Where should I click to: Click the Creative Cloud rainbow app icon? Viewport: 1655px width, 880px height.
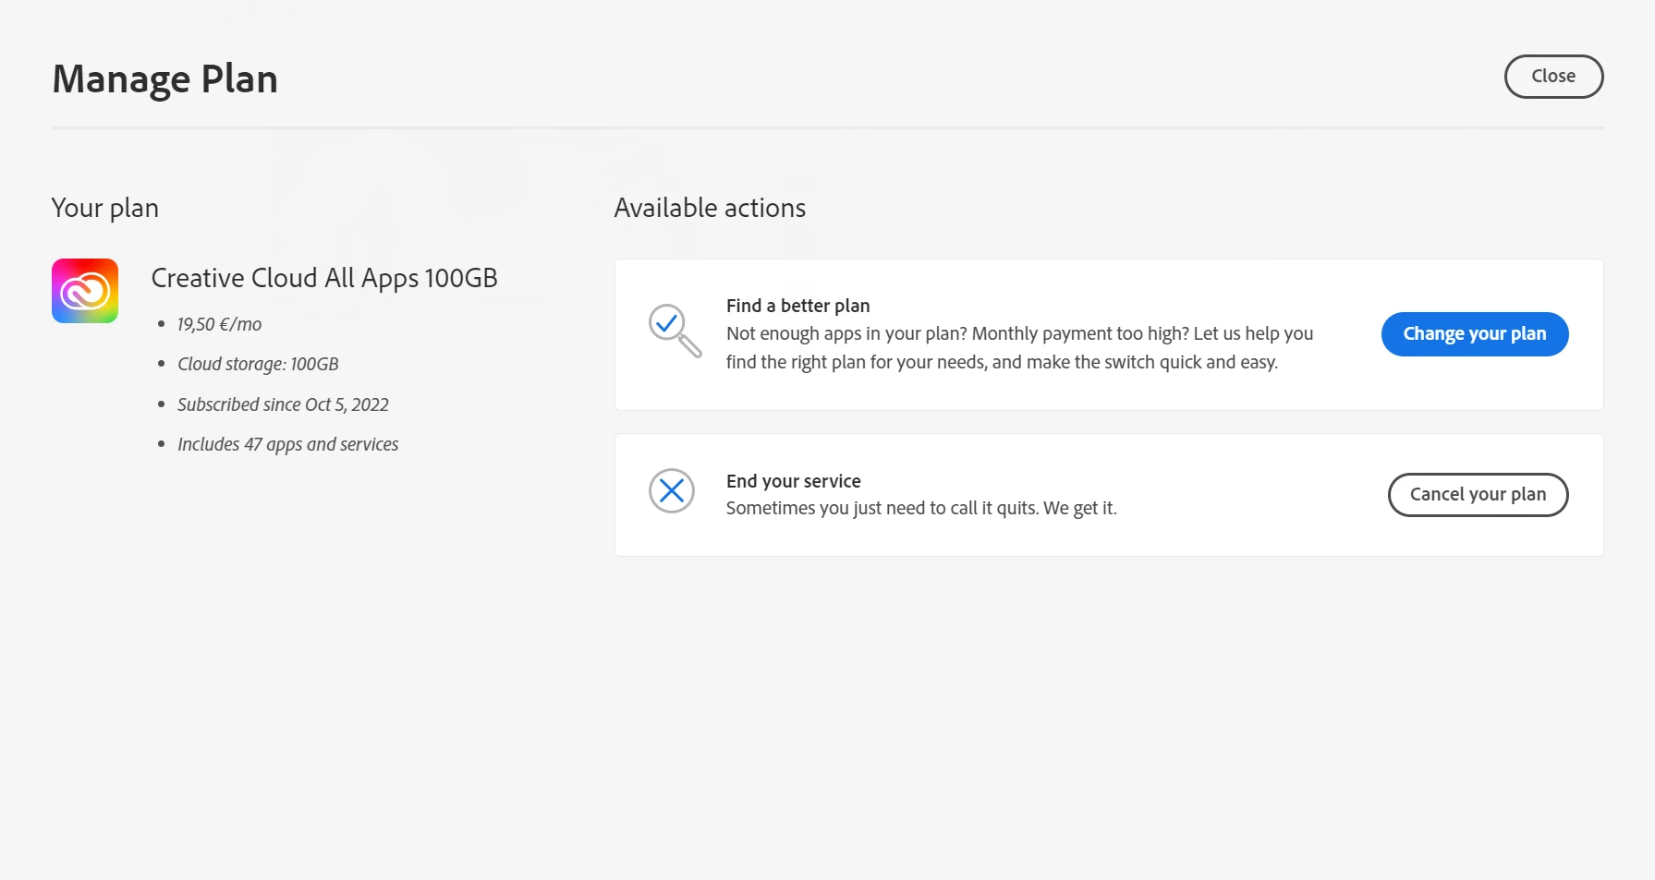coord(85,291)
